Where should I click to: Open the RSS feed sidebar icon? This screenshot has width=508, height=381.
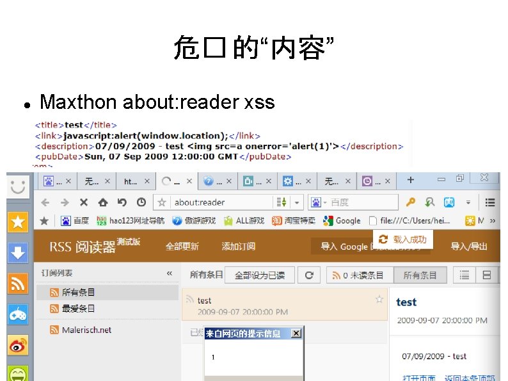18,284
